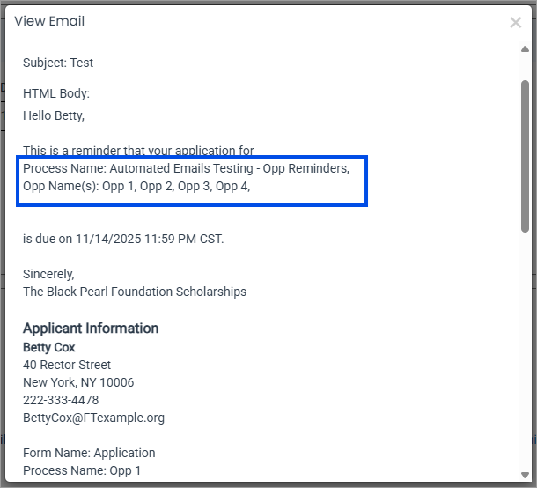Click 'Form Name: Application'

(89, 453)
